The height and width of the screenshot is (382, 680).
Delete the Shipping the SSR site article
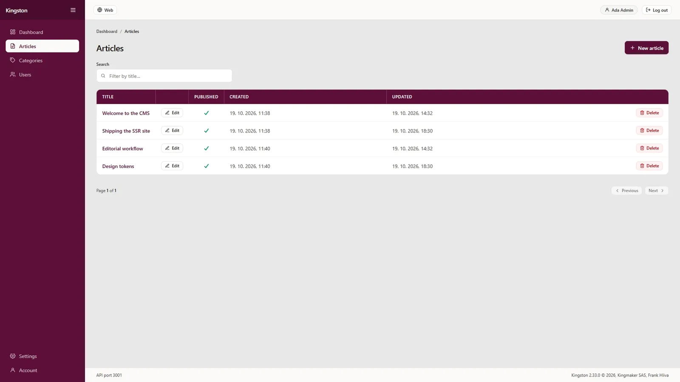click(x=649, y=131)
